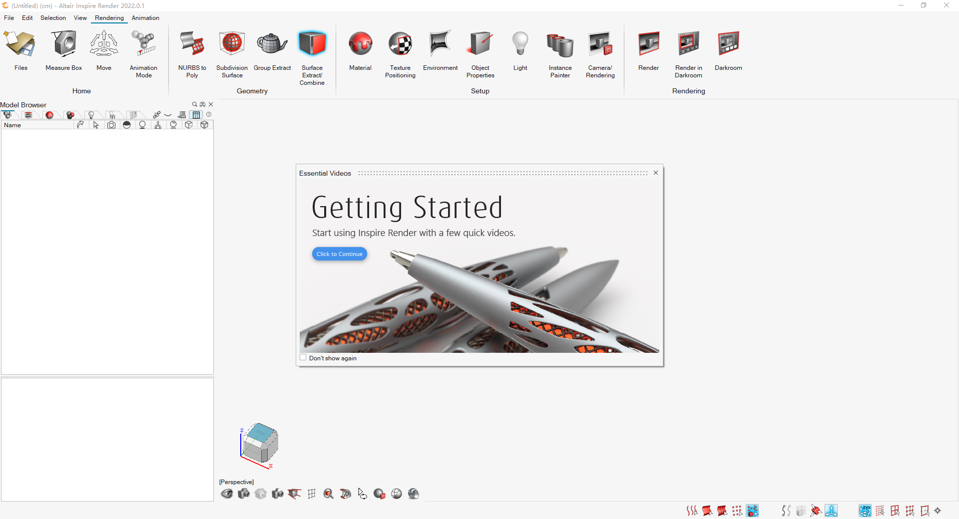The image size is (959, 519).
Task: Click the interactive render globe-with-hand icon
Action: click(413, 494)
